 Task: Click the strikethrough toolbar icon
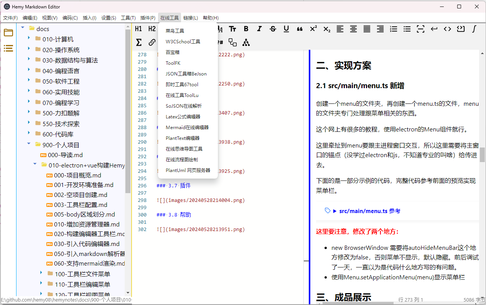coord(273,29)
